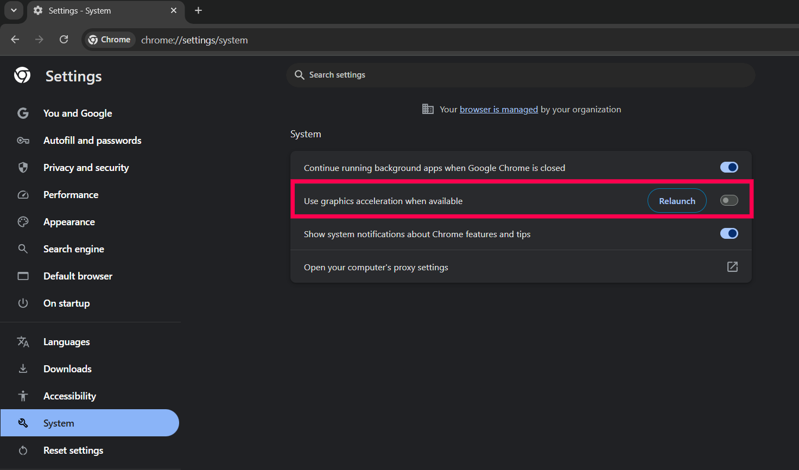Open the Search engine section

point(74,249)
